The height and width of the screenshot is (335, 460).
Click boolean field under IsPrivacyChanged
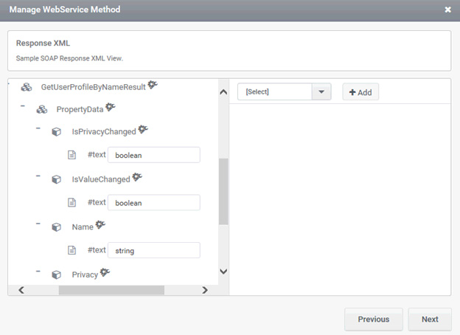click(x=154, y=155)
